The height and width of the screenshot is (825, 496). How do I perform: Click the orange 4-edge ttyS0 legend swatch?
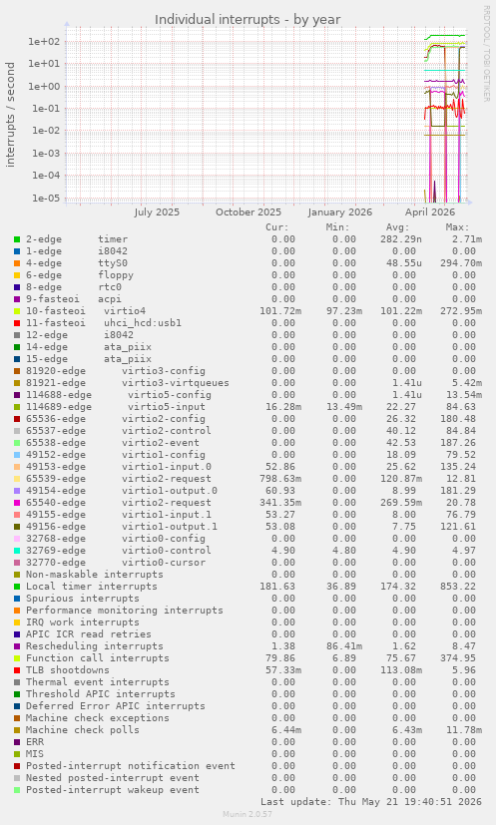click(x=17, y=263)
